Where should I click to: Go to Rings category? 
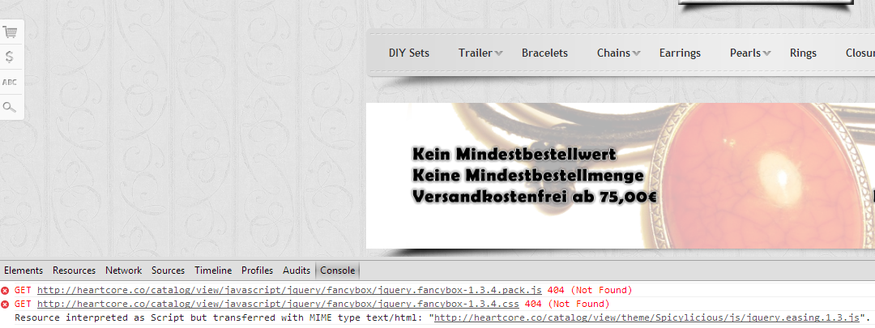[803, 53]
